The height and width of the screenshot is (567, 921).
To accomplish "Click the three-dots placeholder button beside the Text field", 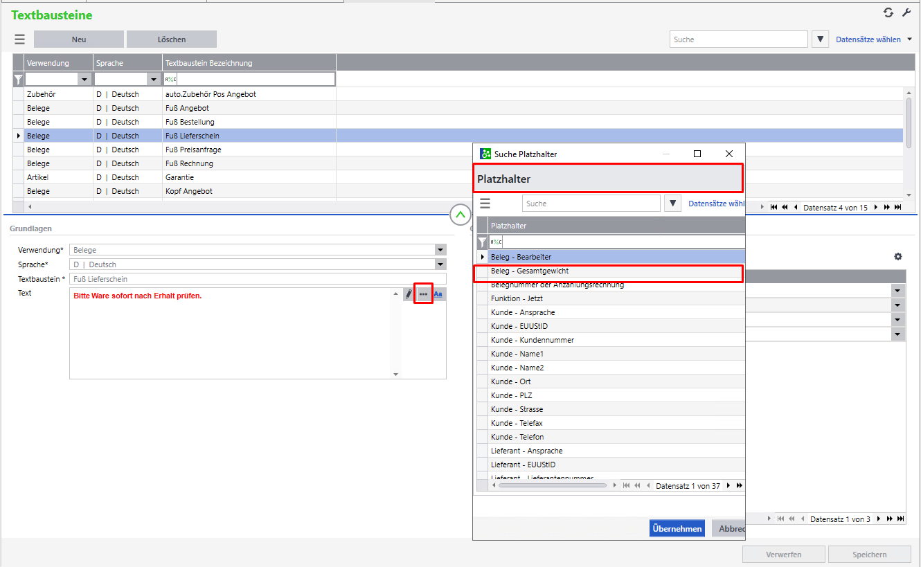I will click(x=423, y=294).
